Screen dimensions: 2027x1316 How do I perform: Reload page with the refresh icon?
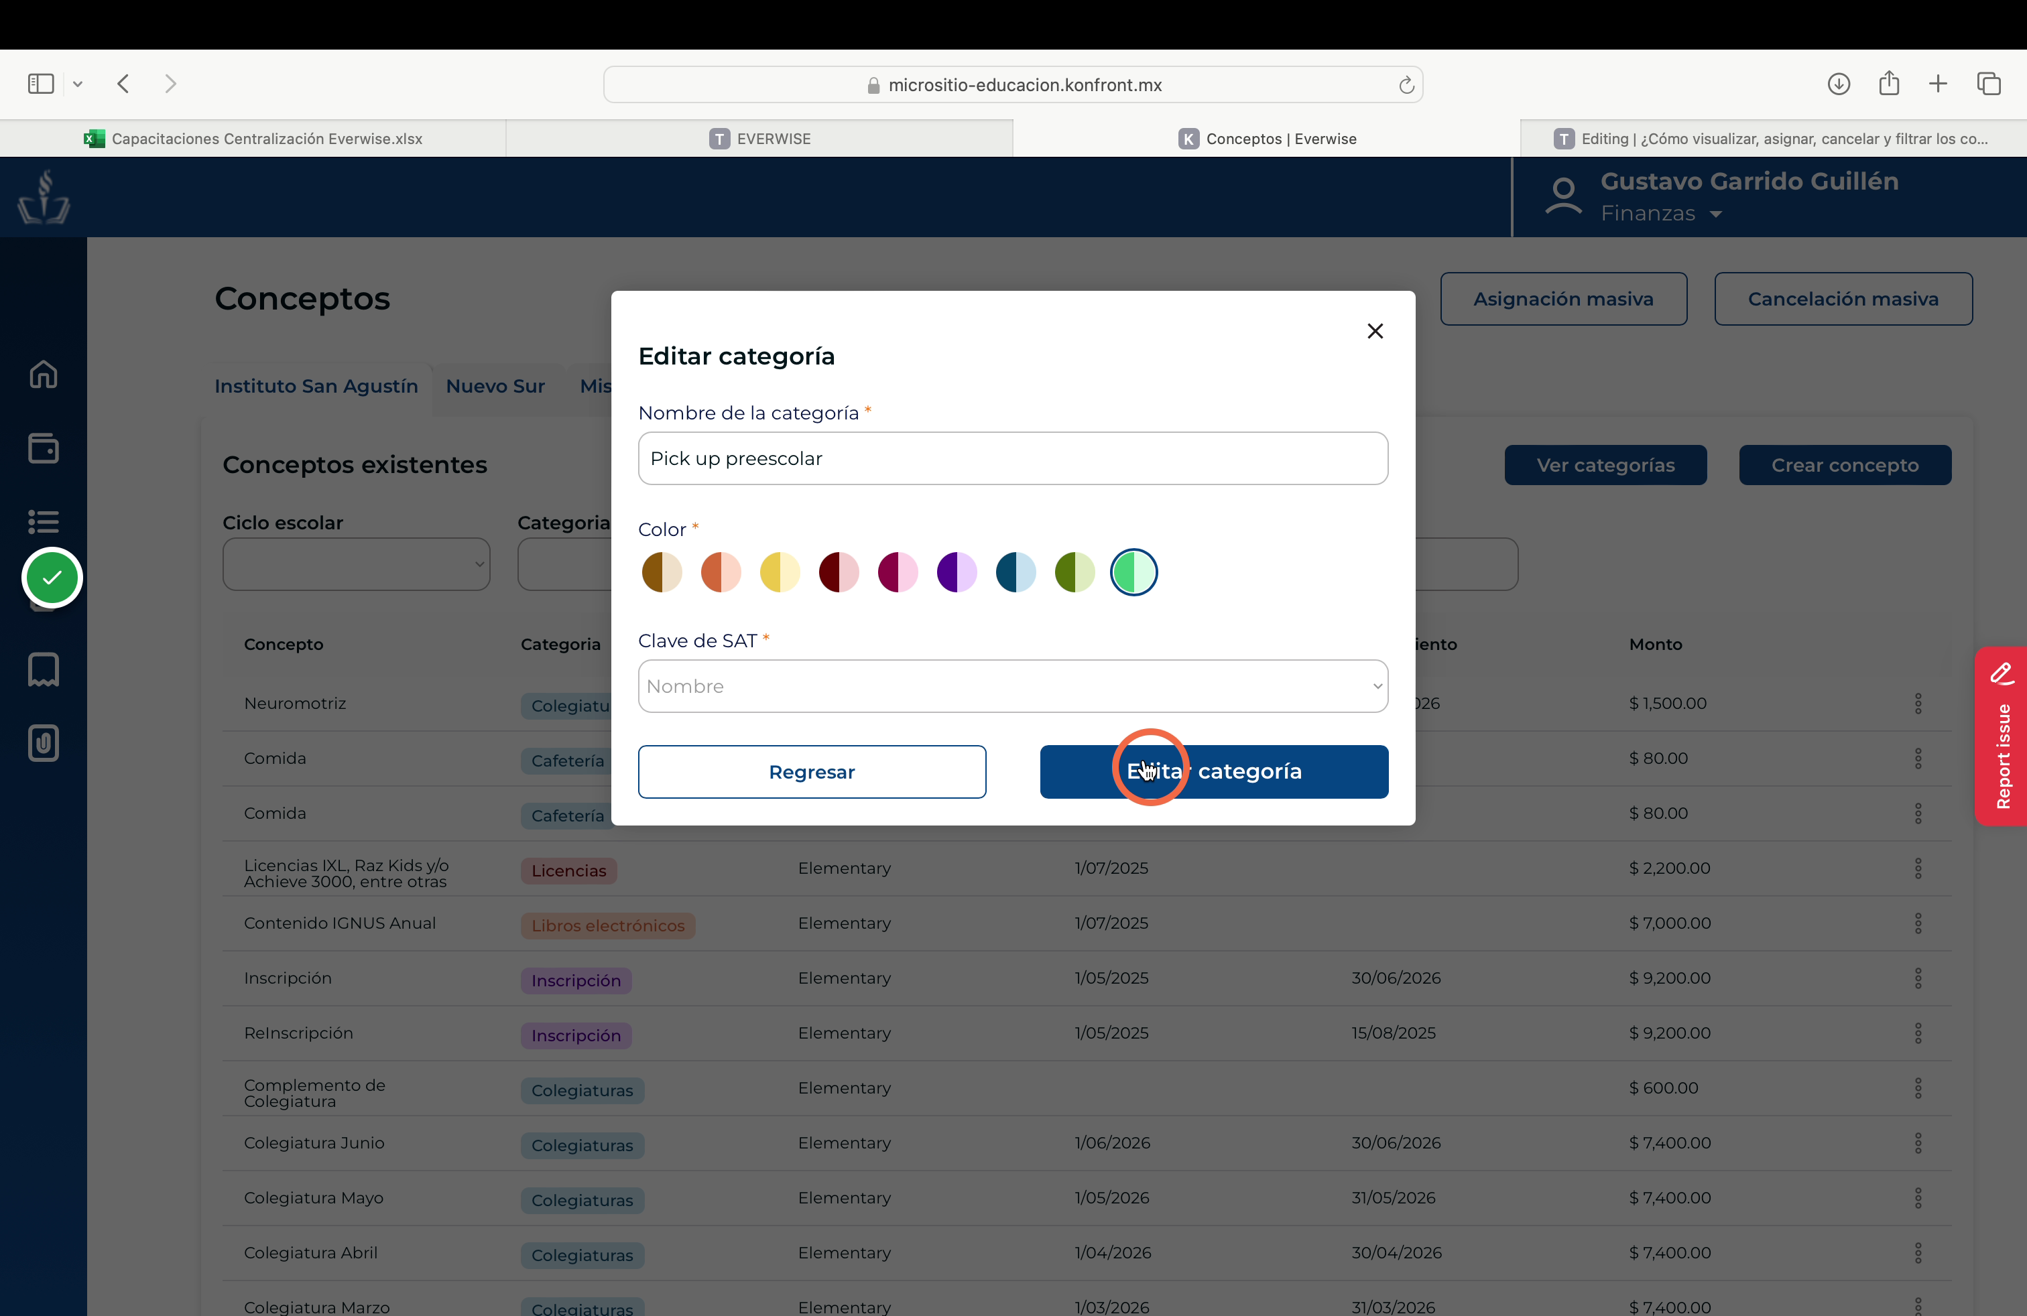tap(1406, 85)
